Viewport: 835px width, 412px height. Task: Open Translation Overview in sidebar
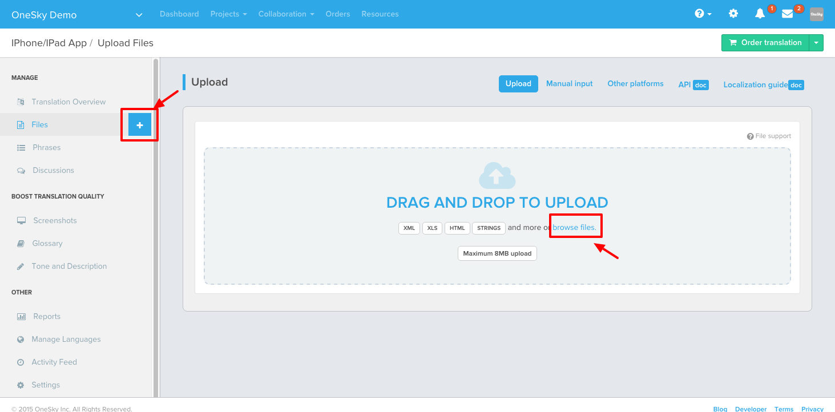coord(68,102)
